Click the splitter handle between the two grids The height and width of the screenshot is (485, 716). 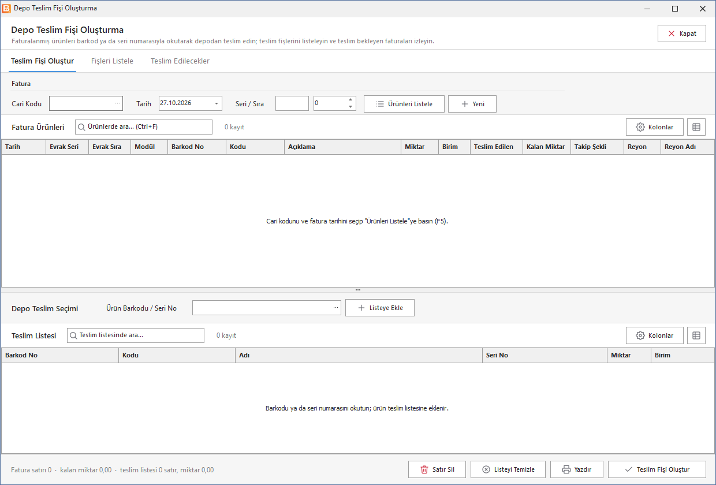tap(358, 290)
